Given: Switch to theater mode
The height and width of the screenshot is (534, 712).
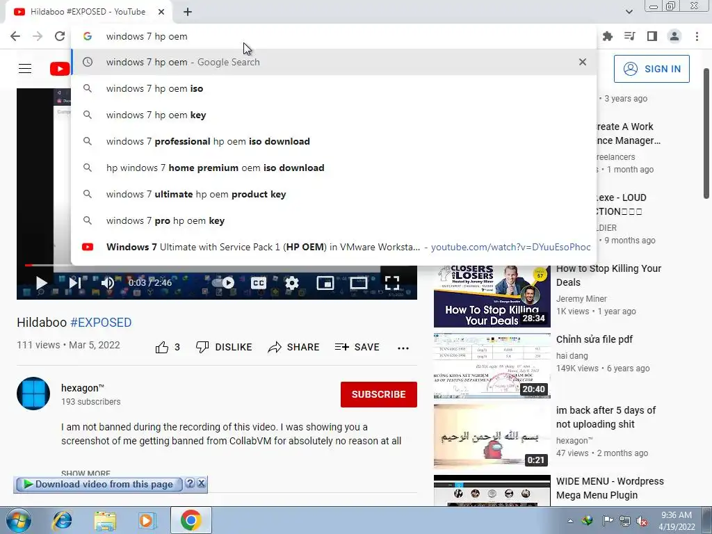Looking at the screenshot, I should (x=358, y=283).
